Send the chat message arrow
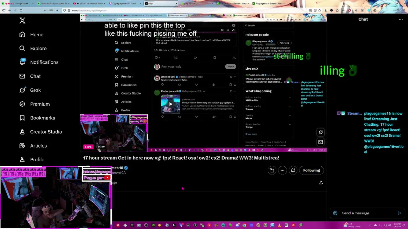The height and width of the screenshot is (229, 408). 399,213
